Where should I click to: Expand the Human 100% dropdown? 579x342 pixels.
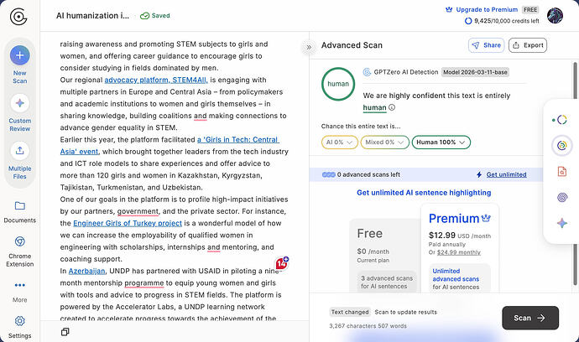[441, 142]
